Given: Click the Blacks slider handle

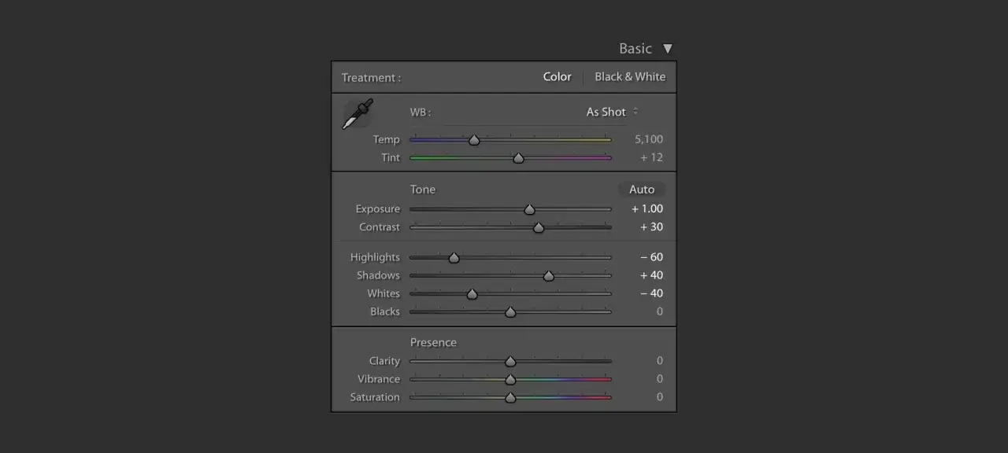Looking at the screenshot, I should 510,311.
